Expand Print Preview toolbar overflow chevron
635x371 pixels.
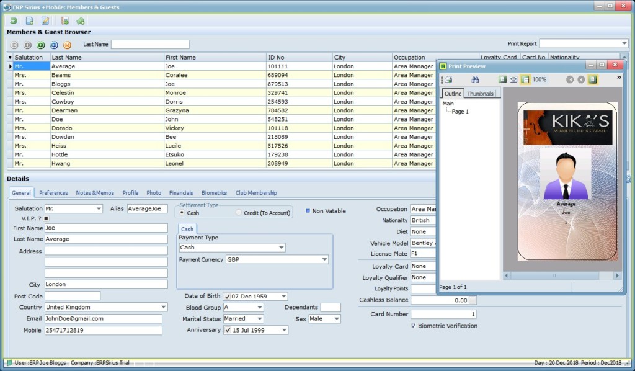(x=619, y=78)
